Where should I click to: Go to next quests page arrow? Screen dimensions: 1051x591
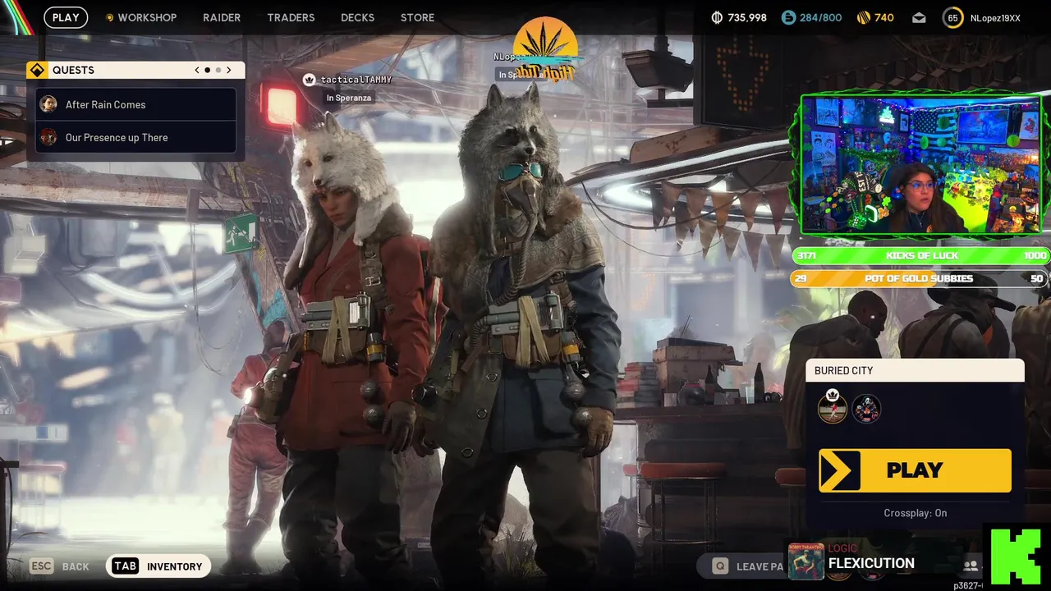pyautogui.click(x=229, y=70)
